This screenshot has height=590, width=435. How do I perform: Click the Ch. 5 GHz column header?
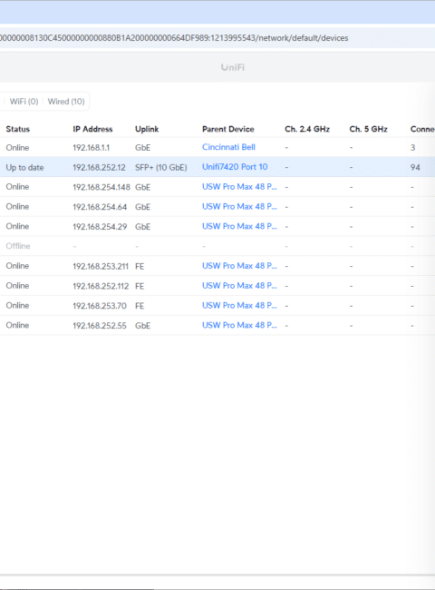coord(368,129)
